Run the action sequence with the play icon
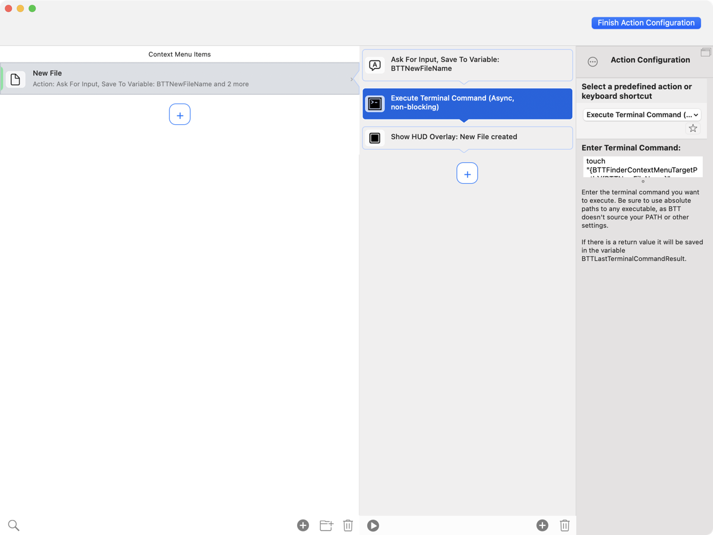 (x=373, y=525)
